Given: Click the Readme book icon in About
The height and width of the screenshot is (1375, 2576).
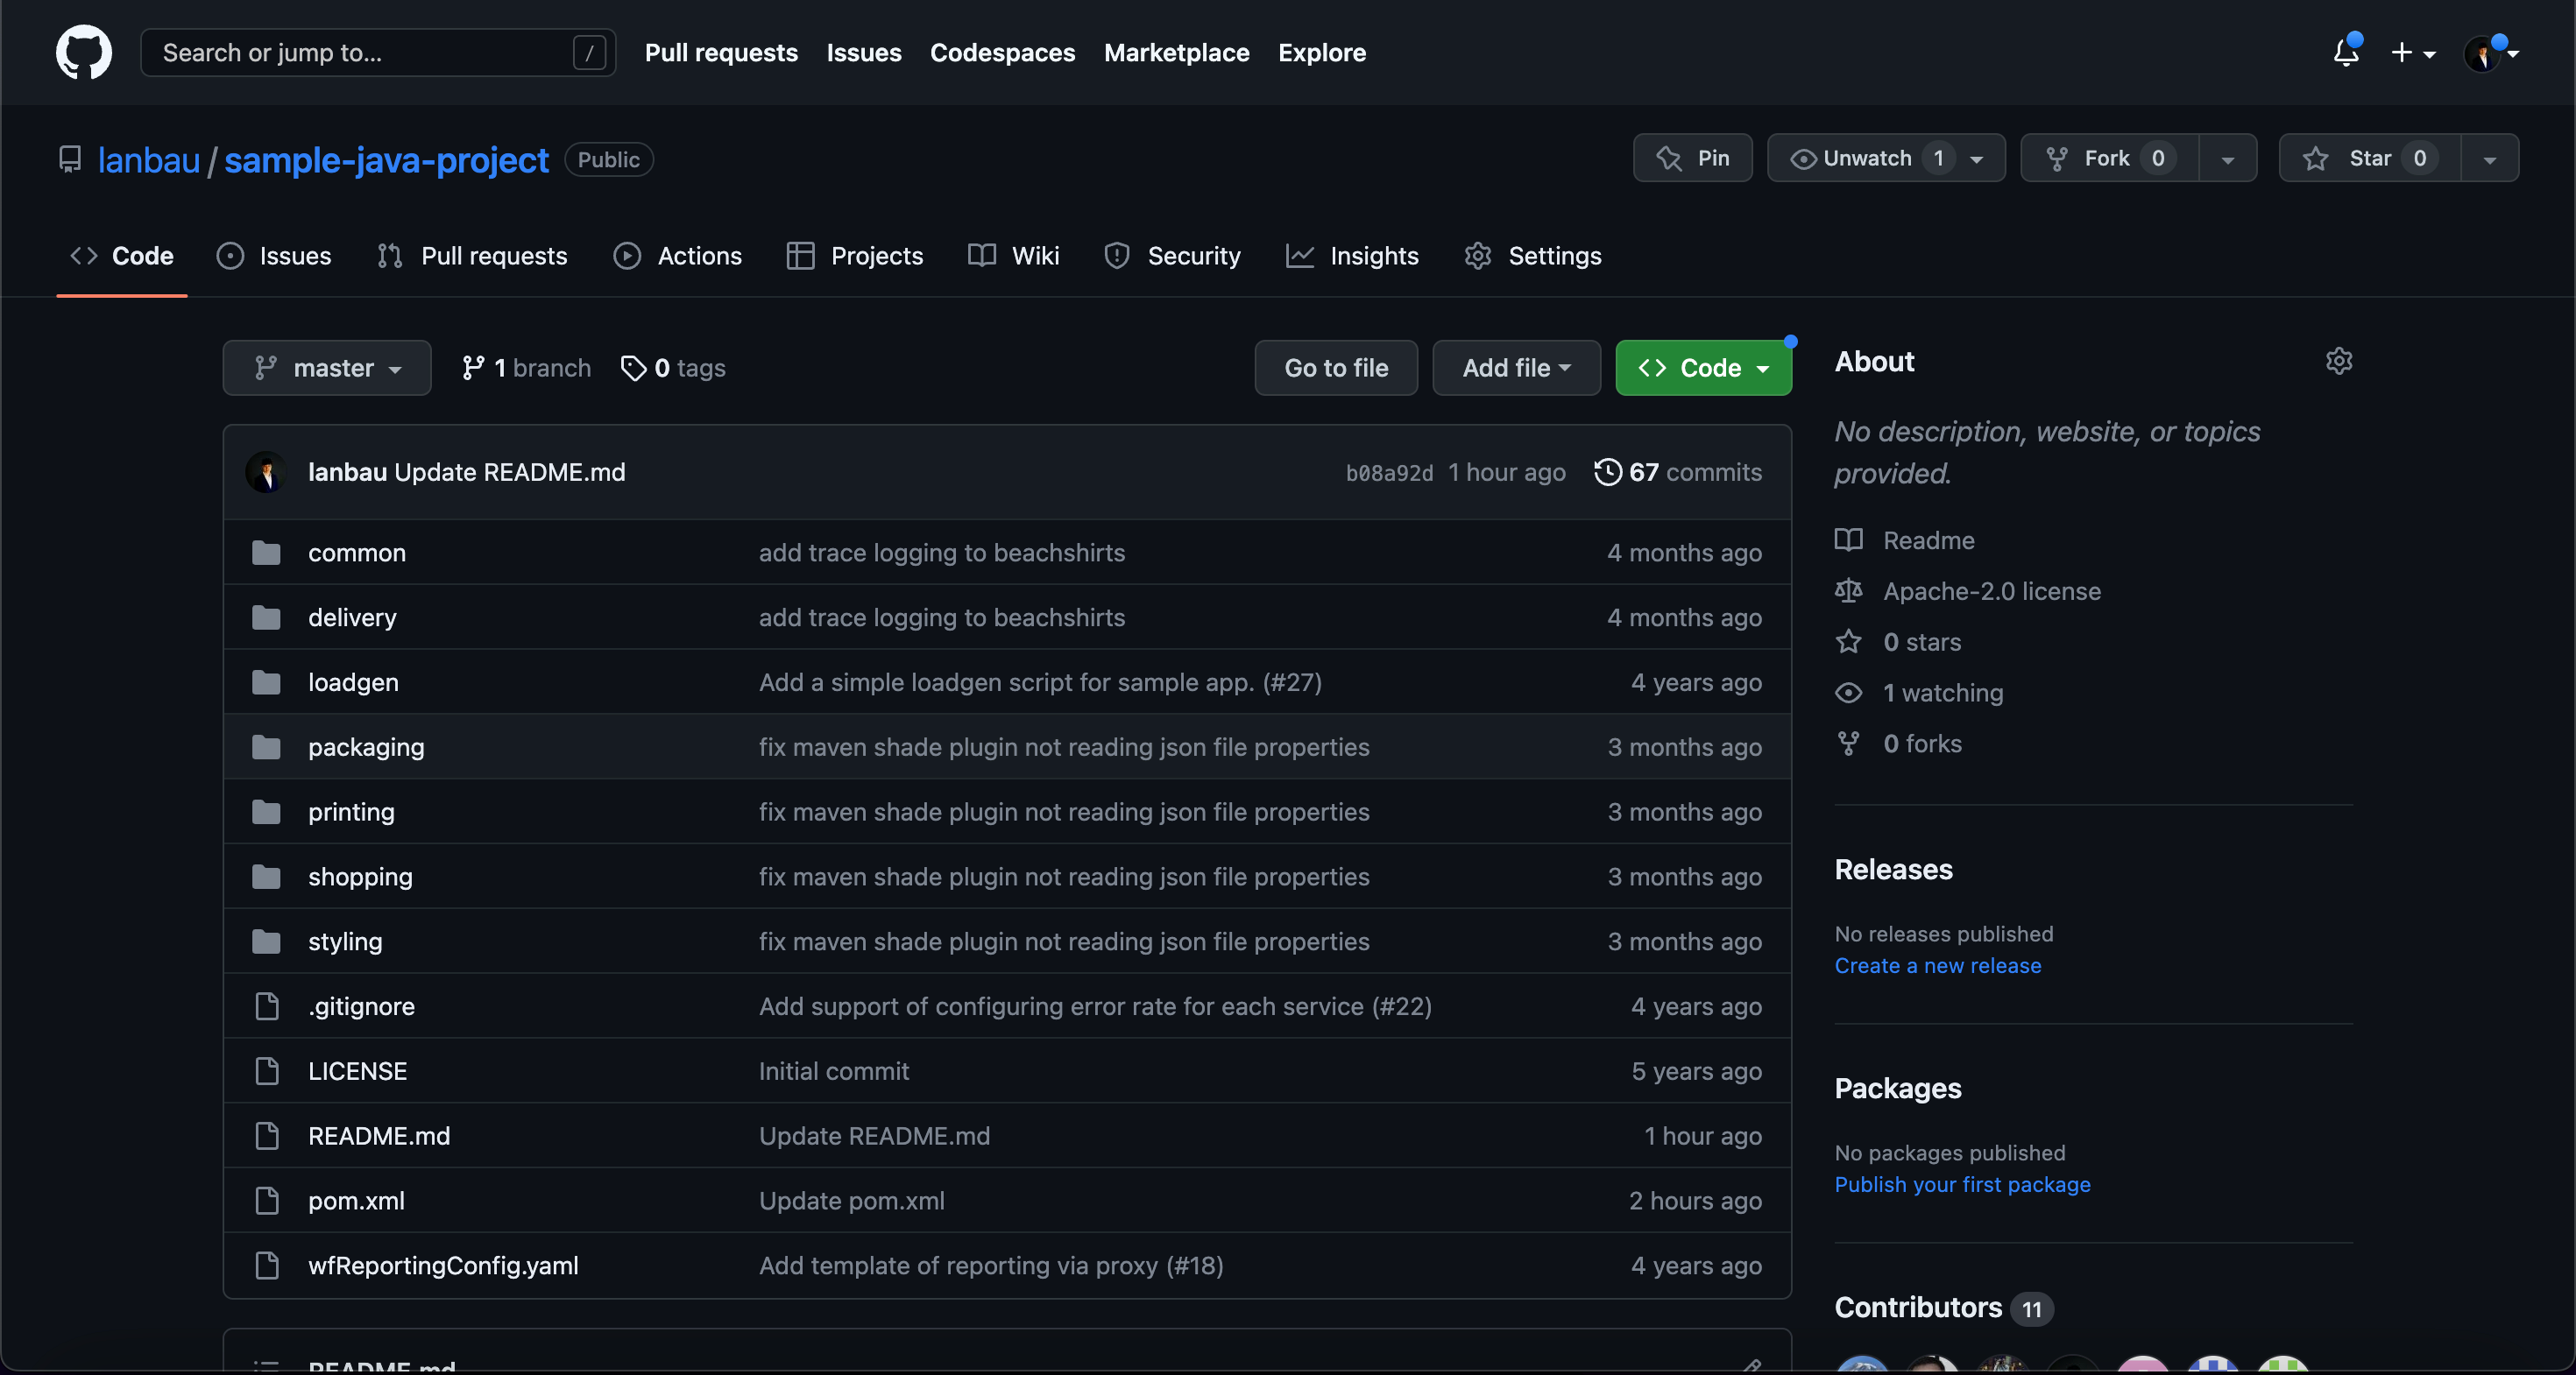Looking at the screenshot, I should pyautogui.click(x=1848, y=539).
